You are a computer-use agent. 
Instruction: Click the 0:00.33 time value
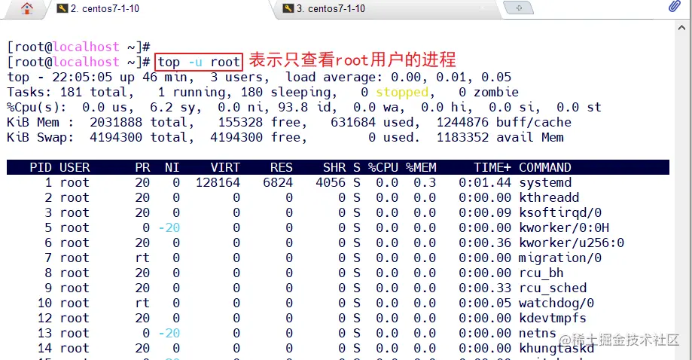(485, 288)
